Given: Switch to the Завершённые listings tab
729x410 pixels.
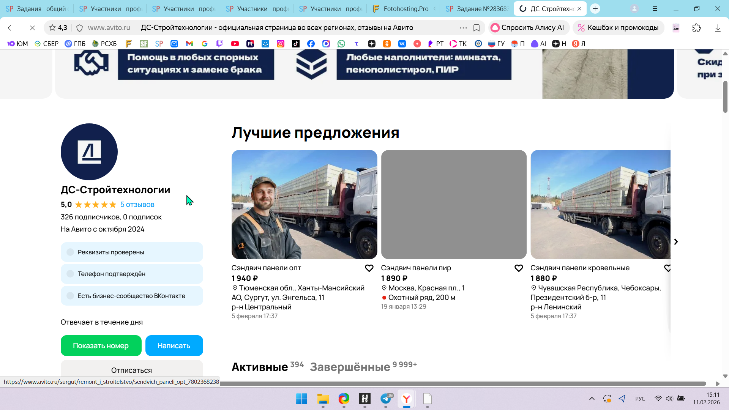Looking at the screenshot, I should pos(350,367).
